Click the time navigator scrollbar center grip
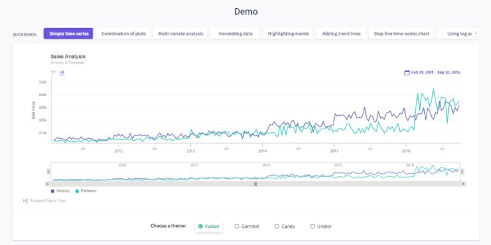 (256, 184)
